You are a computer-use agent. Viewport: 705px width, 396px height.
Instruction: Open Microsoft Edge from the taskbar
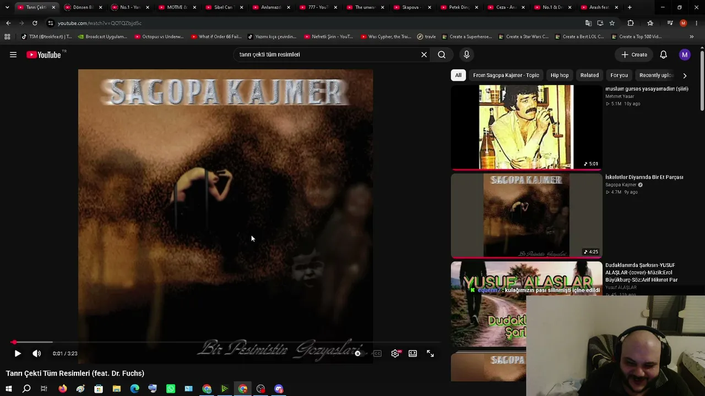point(135,389)
